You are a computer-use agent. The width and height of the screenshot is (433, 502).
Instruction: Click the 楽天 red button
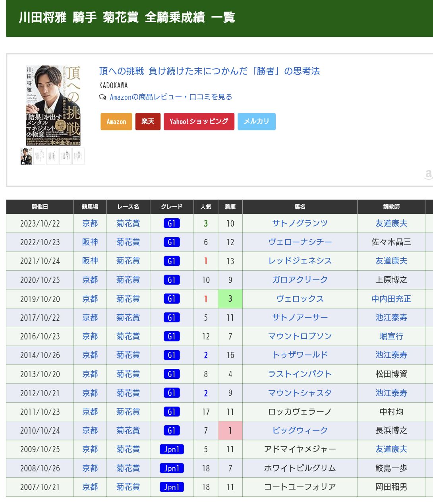[x=148, y=122]
